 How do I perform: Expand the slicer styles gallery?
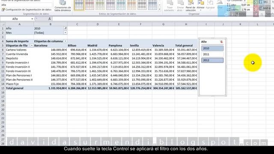(160, 9)
